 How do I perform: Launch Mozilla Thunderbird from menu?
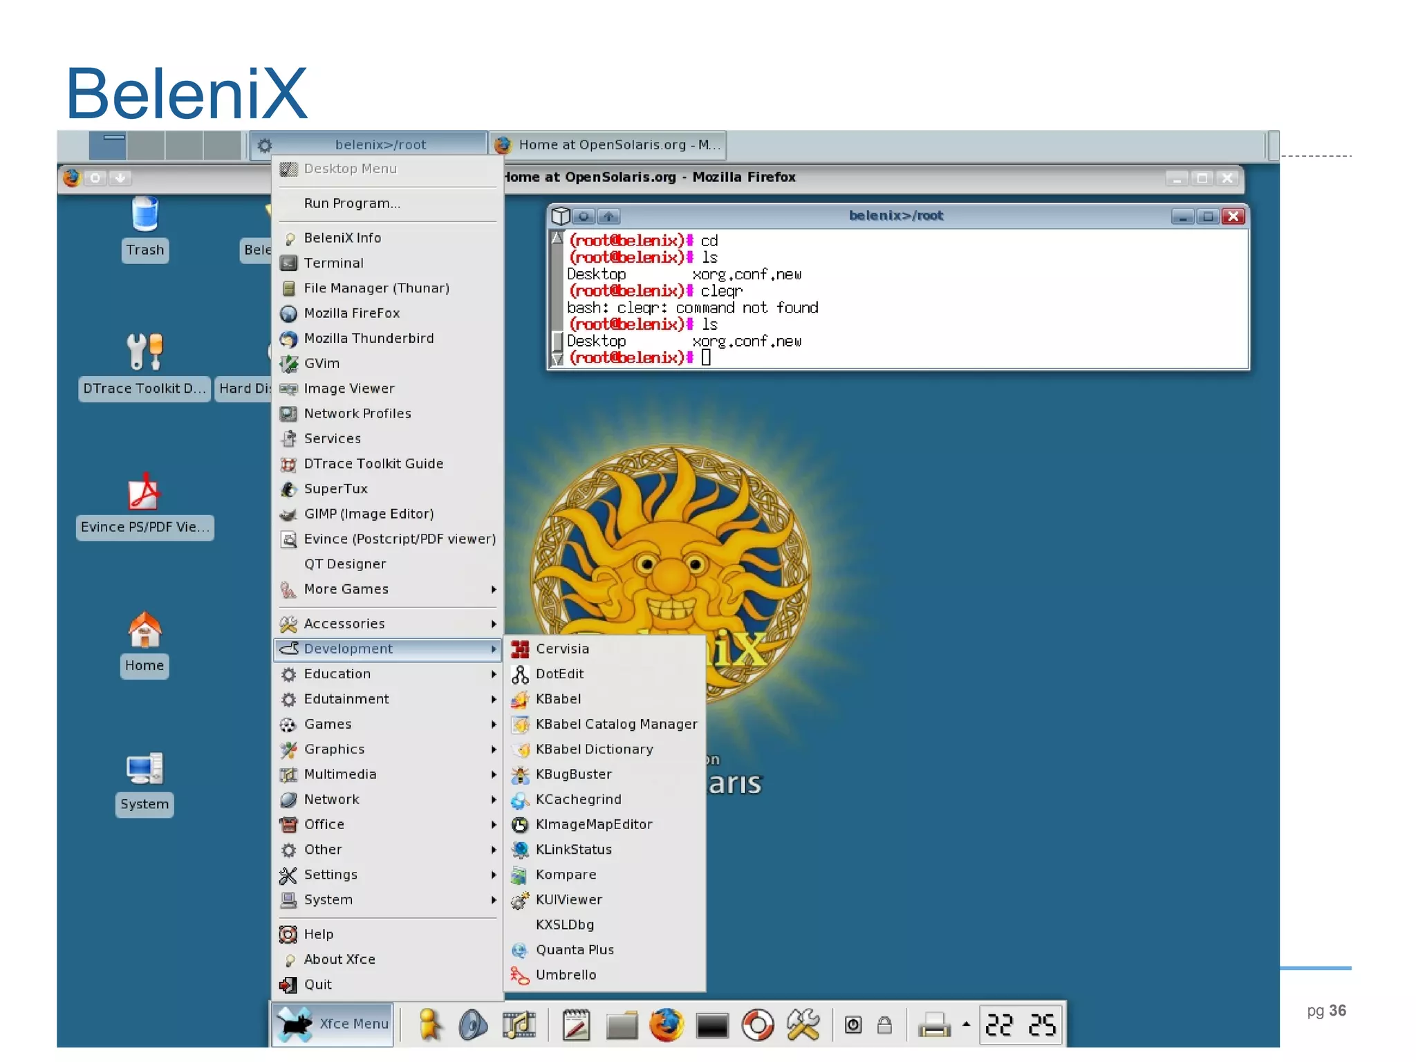pos(387,338)
